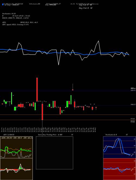Open the blue Stochastics chart panel

(x=119, y=147)
